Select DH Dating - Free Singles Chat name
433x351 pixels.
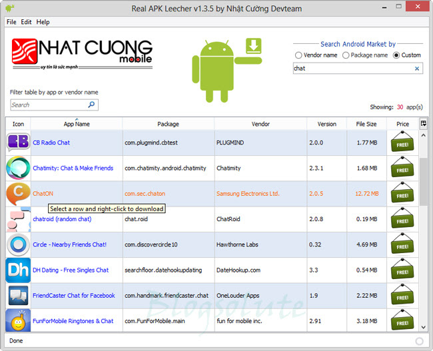tap(71, 270)
